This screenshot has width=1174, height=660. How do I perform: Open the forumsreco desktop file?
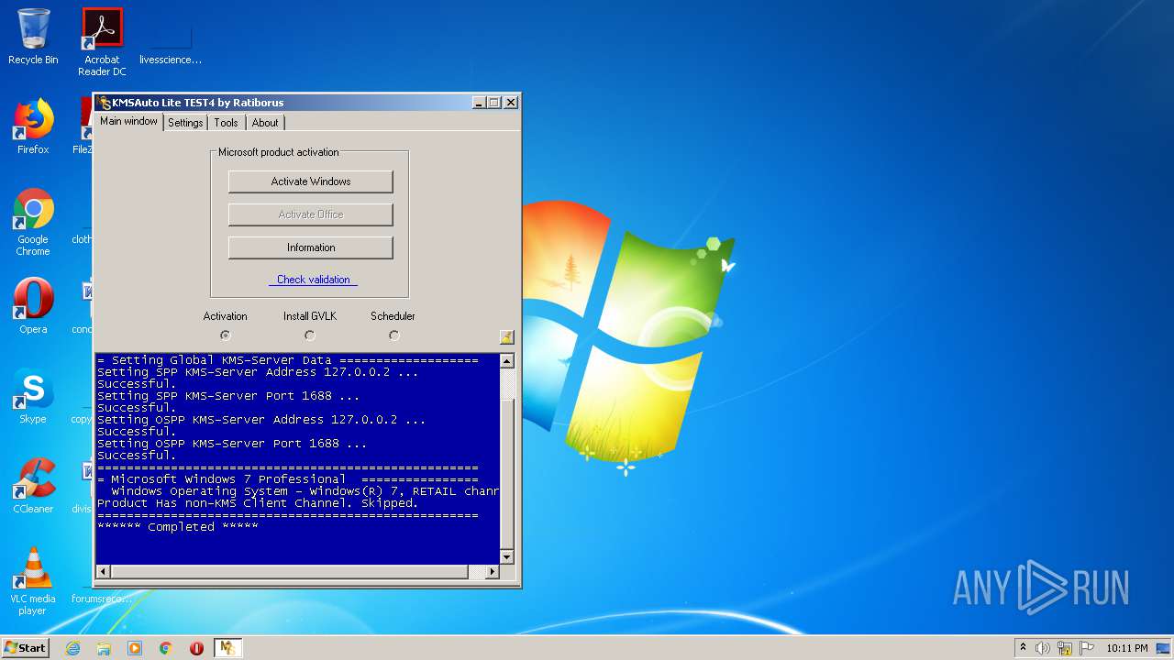(101, 599)
